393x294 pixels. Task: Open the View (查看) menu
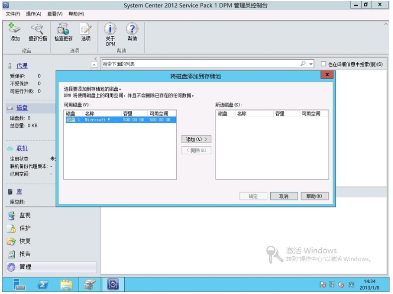[55, 14]
